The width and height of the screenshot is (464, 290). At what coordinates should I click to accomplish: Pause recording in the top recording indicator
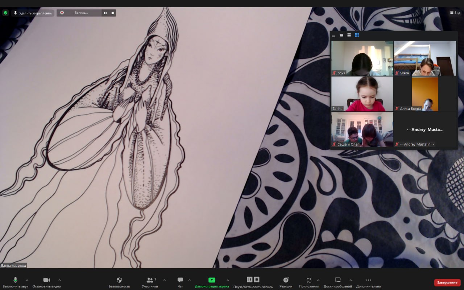[x=105, y=13]
